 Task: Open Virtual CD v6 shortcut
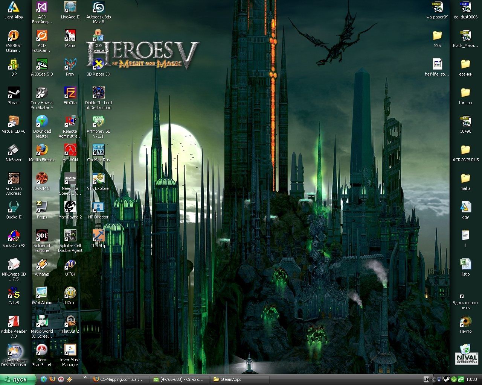[14, 122]
